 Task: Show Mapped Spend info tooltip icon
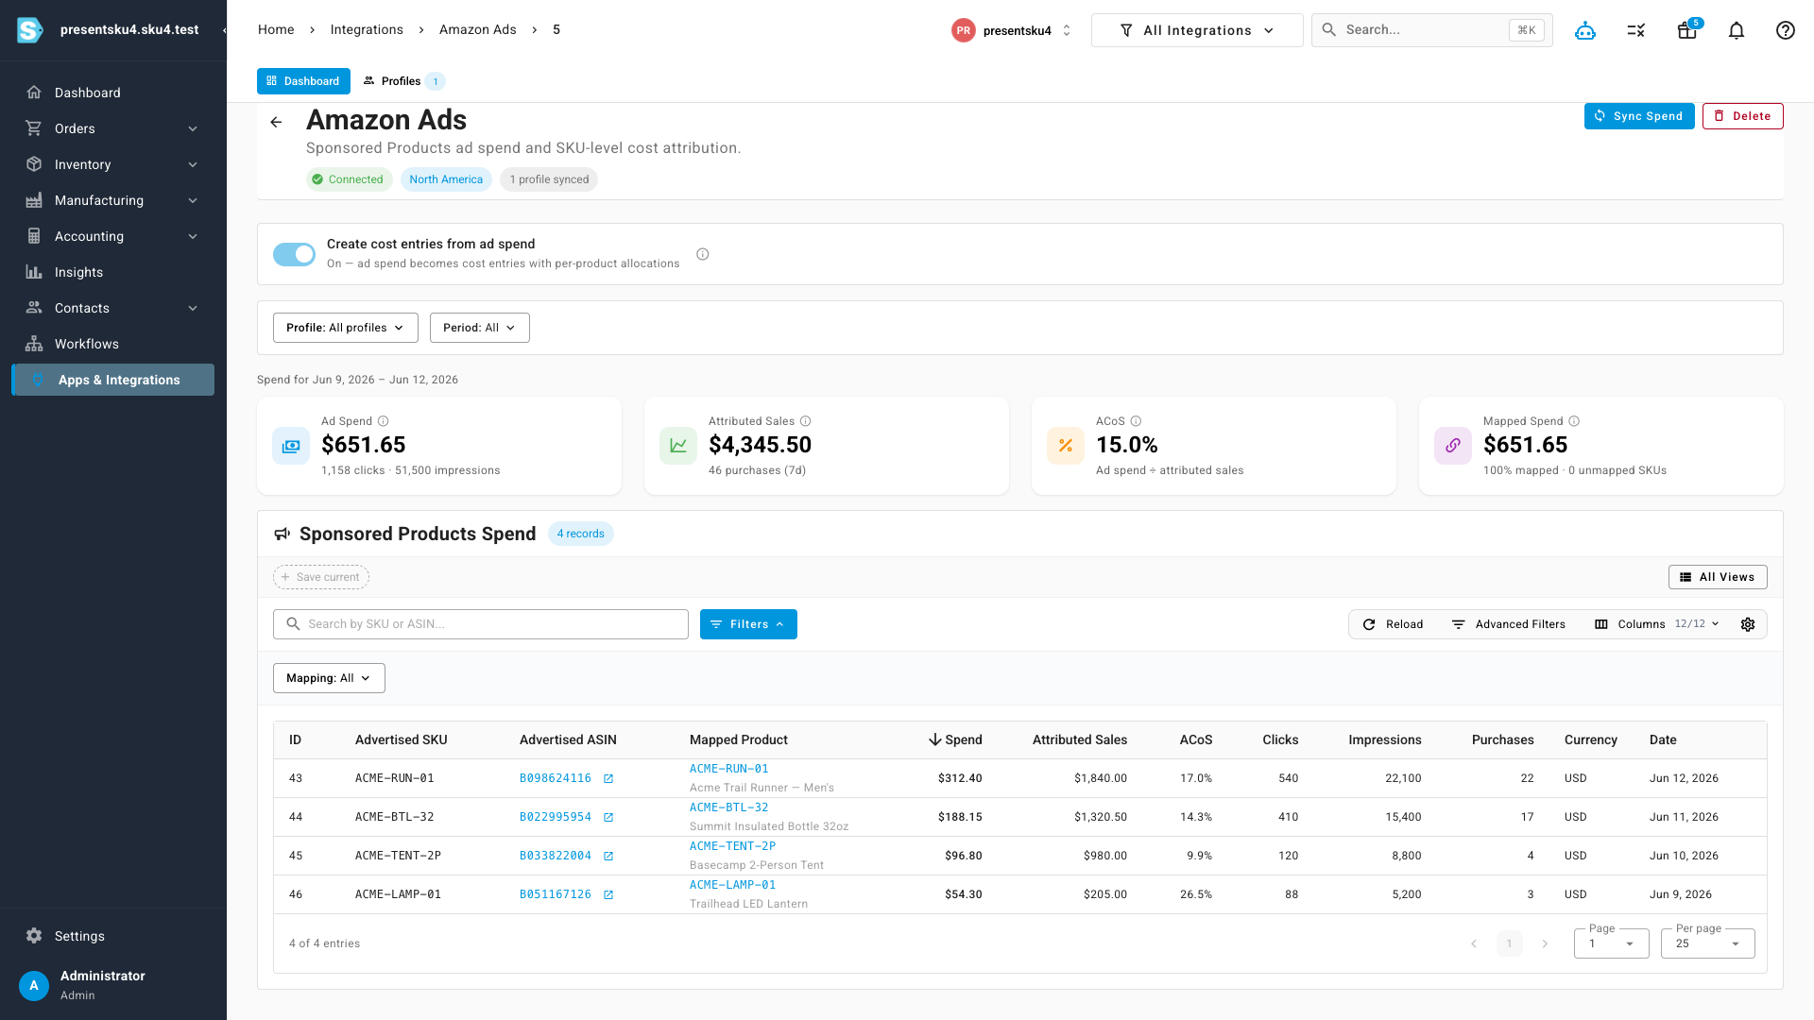(1574, 421)
